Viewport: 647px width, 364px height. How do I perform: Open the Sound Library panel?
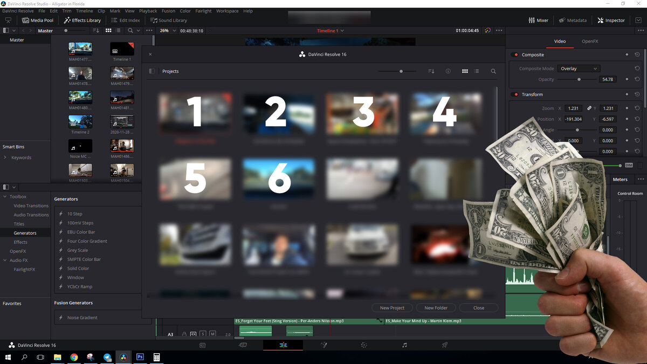(168, 20)
